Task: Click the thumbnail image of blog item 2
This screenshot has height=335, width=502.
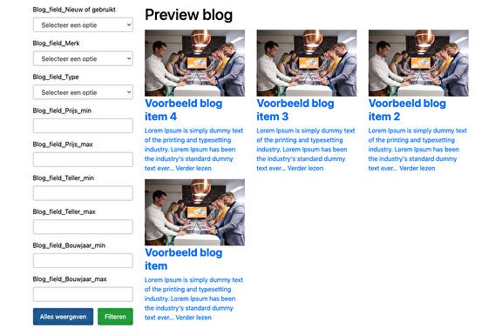Action: click(418, 63)
